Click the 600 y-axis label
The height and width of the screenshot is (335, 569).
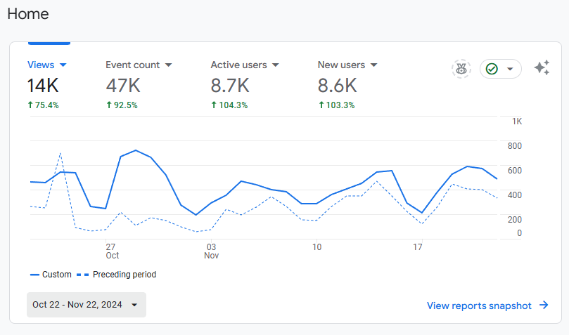[515, 171]
